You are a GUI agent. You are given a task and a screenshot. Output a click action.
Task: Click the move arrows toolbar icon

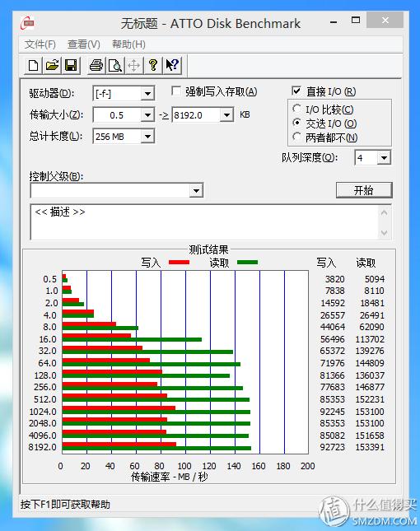pyautogui.click(x=133, y=65)
